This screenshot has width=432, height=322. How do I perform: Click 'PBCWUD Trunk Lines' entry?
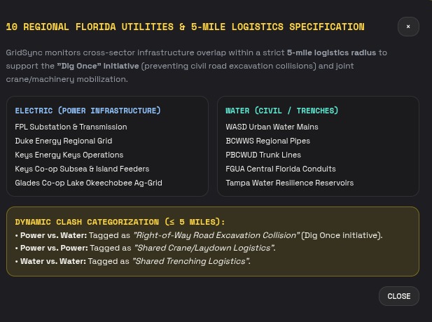(x=263, y=155)
